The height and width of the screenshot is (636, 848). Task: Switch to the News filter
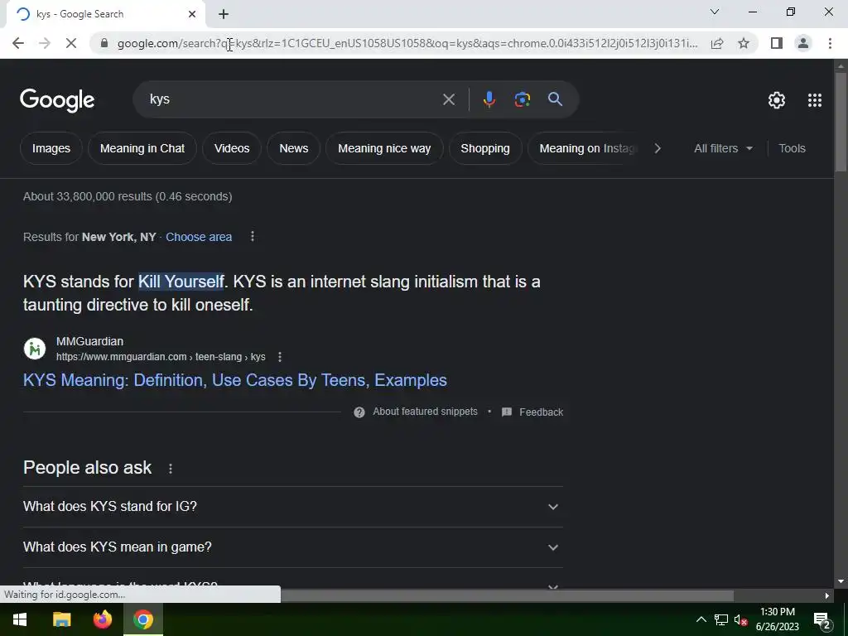tap(294, 148)
